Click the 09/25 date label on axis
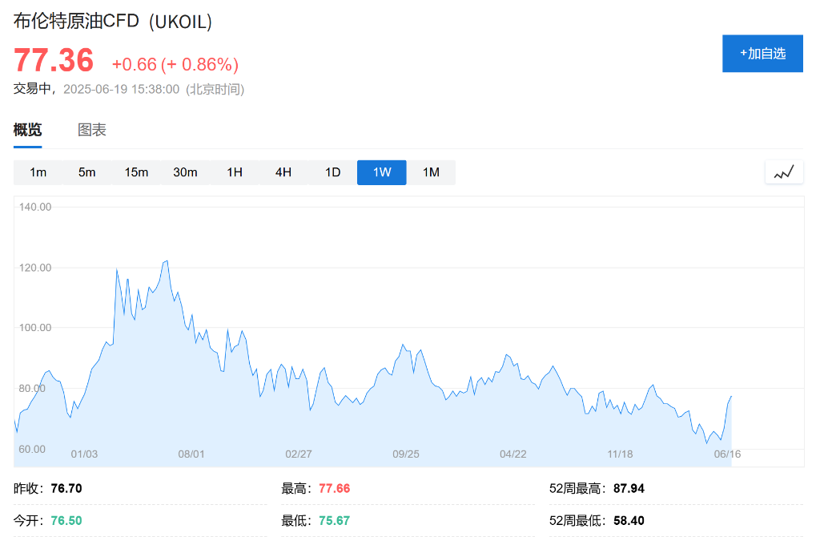 click(x=406, y=454)
